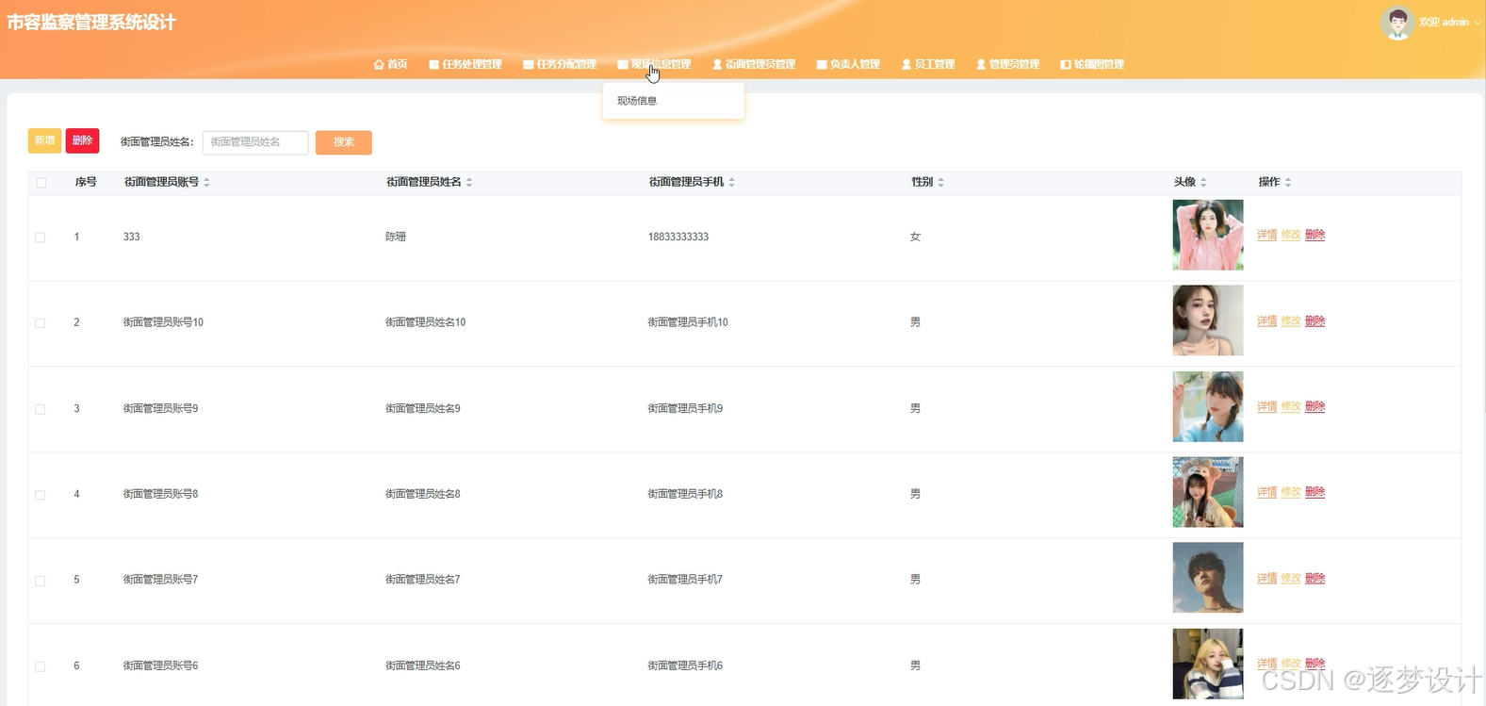This screenshot has width=1486, height=706.
Task: Click 修改 for 街面管理员账号7 row
Action: click(1291, 579)
